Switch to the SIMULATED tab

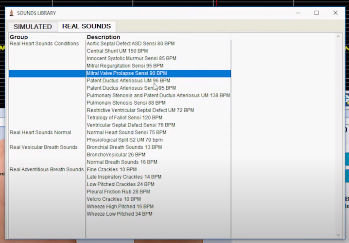tap(33, 26)
